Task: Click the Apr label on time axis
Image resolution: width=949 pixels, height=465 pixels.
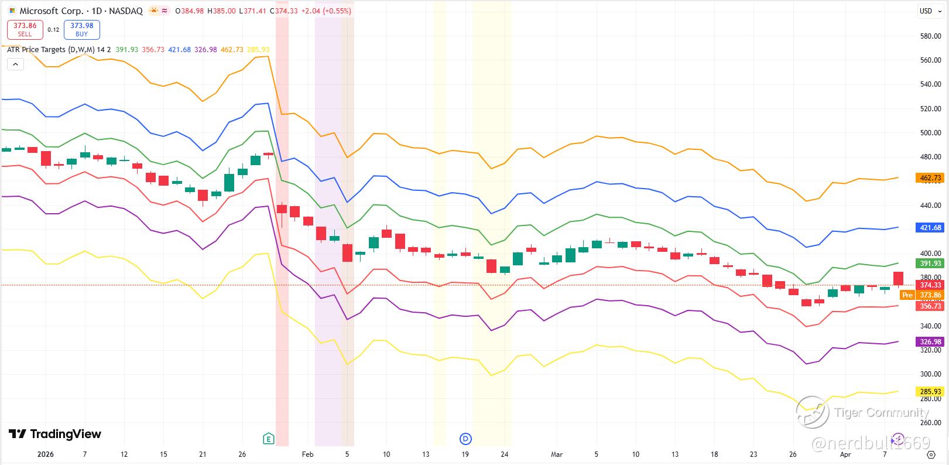Action: [845, 454]
